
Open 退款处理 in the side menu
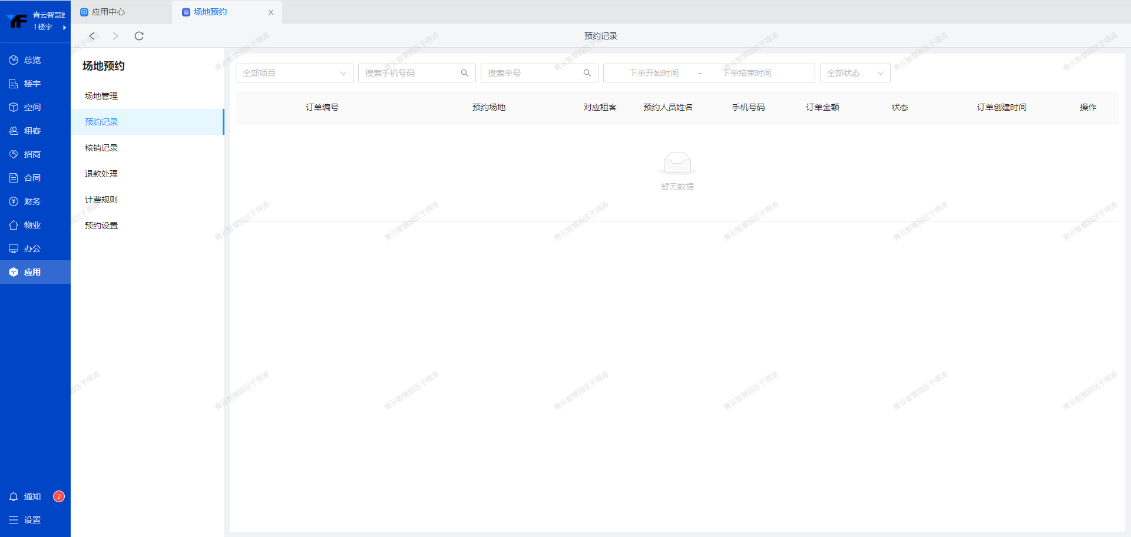coord(101,174)
